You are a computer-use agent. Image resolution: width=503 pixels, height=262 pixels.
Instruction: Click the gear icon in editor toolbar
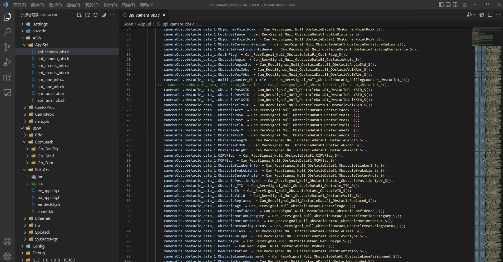[x=482, y=15]
